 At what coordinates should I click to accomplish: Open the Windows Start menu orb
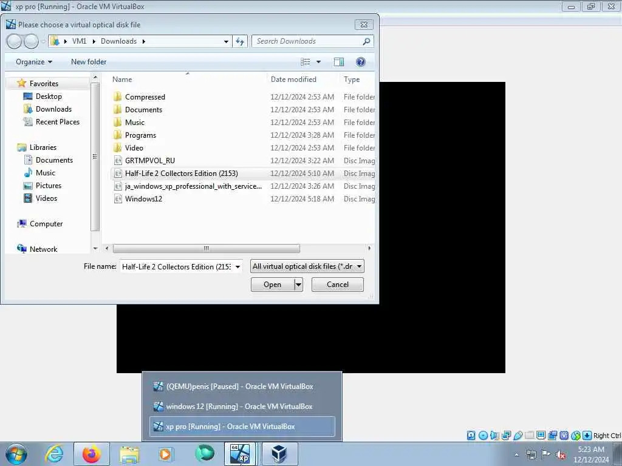coord(16,454)
